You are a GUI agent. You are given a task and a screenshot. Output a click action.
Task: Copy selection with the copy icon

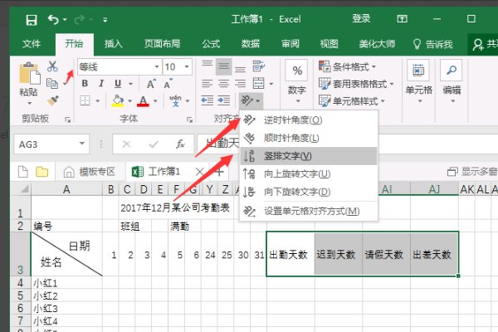tap(52, 84)
